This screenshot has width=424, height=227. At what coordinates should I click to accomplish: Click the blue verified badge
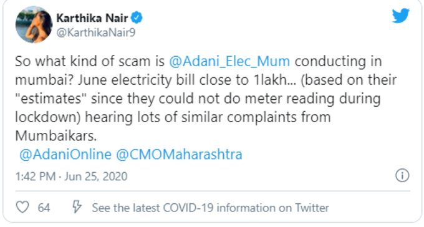coord(137,18)
